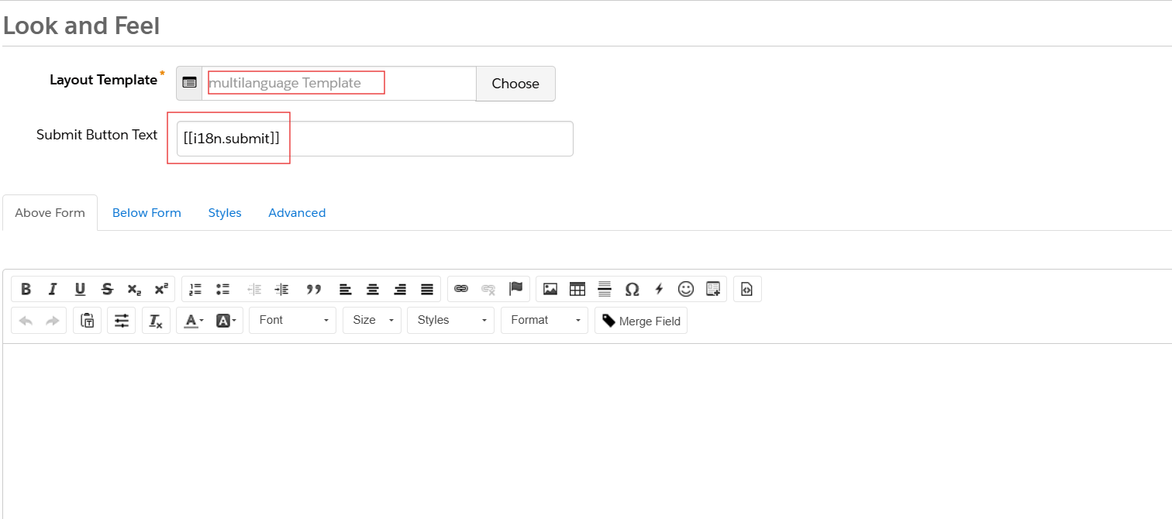The image size is (1172, 519).
Task: Toggle bold formatting in the editor
Action: pos(26,289)
